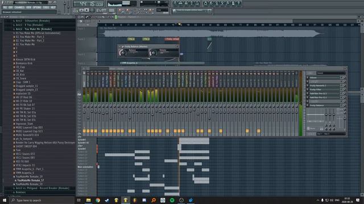Select the Clap - SHM 1 sample
364x204 pixels.
point(23,82)
